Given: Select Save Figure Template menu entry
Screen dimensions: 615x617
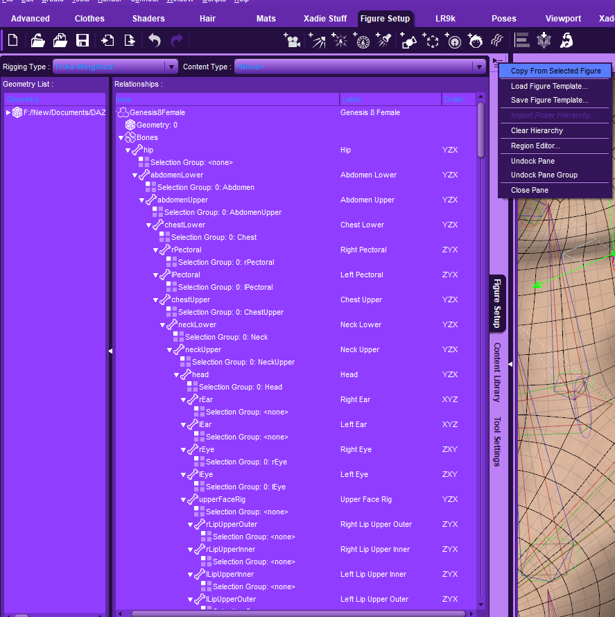Looking at the screenshot, I should click(549, 101).
